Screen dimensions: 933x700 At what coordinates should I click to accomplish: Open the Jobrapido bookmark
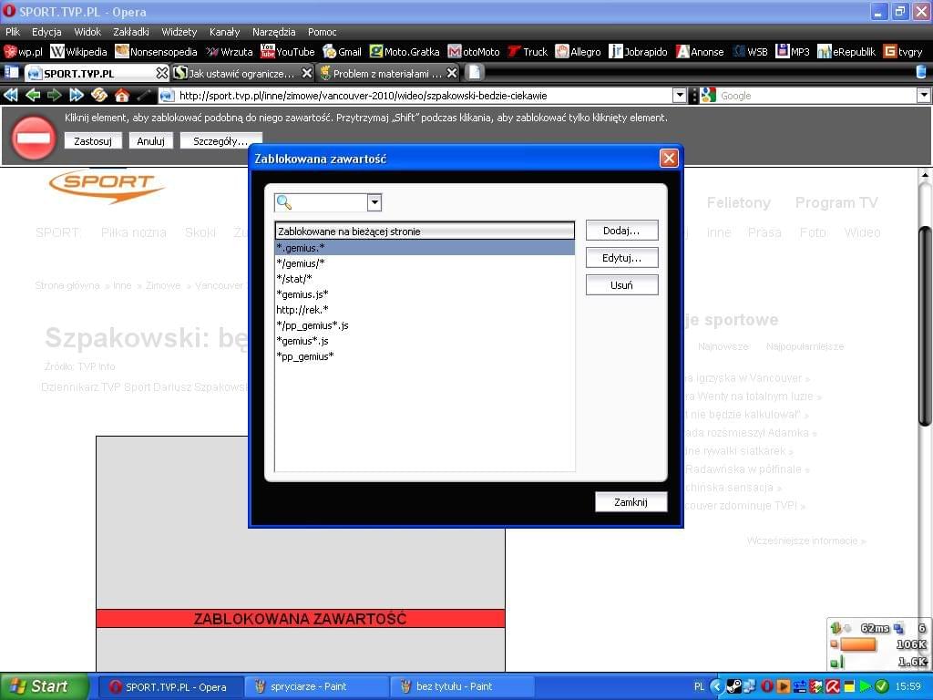[638, 52]
